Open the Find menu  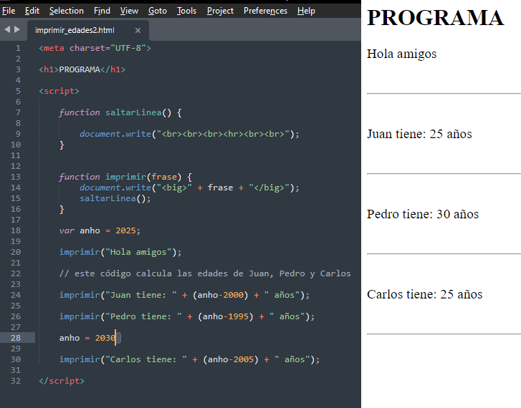[x=102, y=11]
